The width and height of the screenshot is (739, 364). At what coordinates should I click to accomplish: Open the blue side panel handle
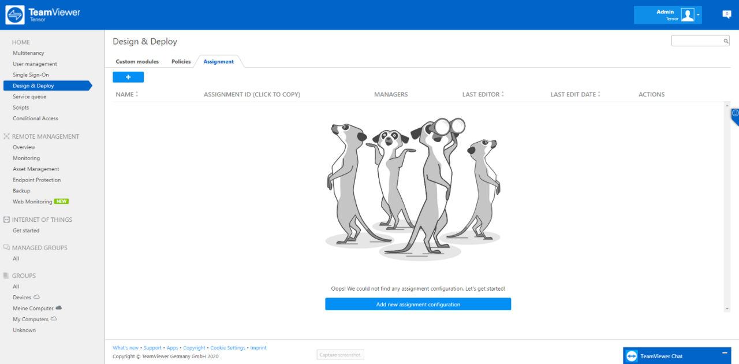(x=735, y=116)
